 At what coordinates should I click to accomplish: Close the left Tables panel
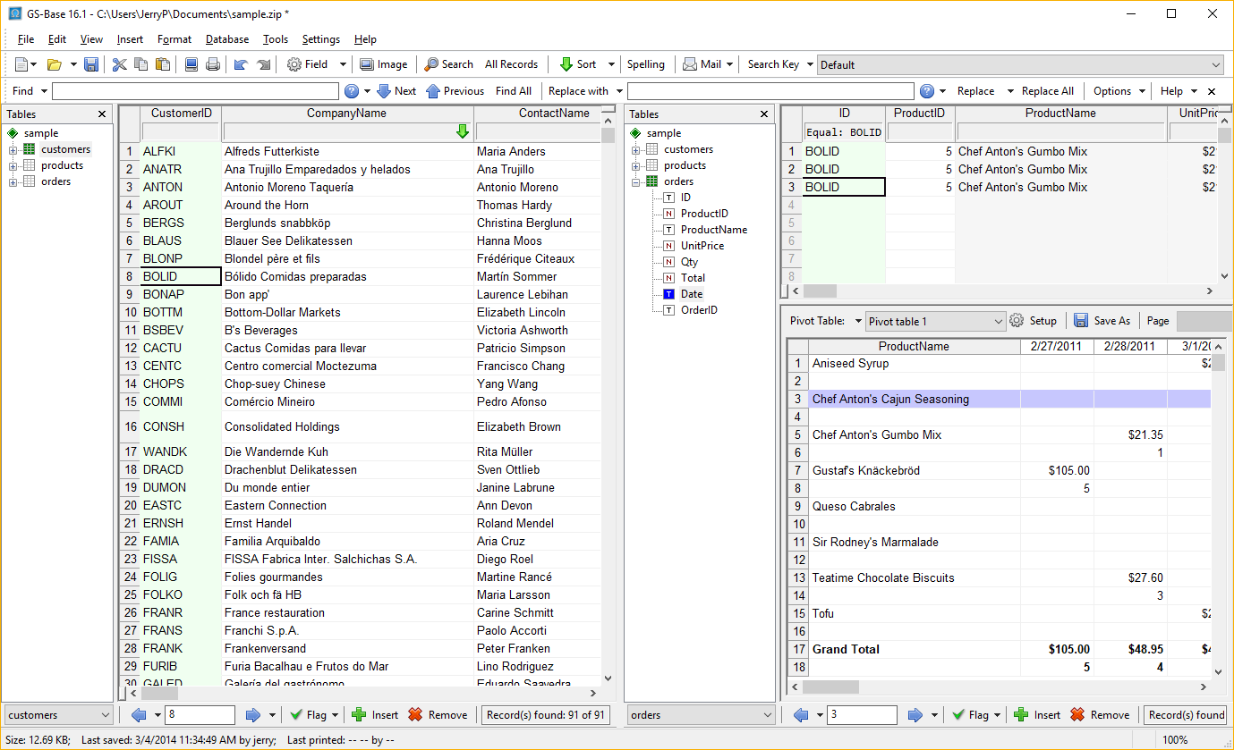coord(102,114)
